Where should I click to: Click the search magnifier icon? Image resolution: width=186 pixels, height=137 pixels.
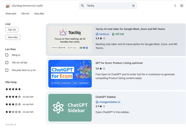[x=82, y=6]
